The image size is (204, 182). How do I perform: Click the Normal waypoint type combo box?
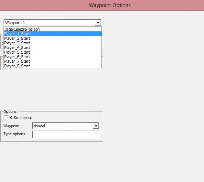tap(66, 126)
